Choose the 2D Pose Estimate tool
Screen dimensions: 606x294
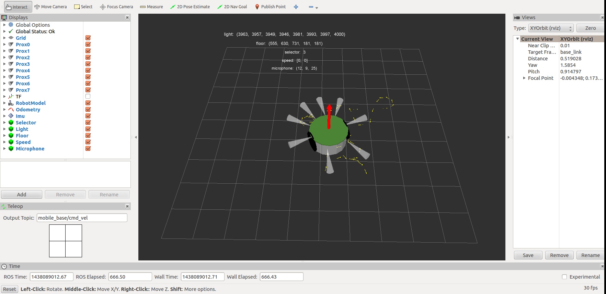[190, 7]
